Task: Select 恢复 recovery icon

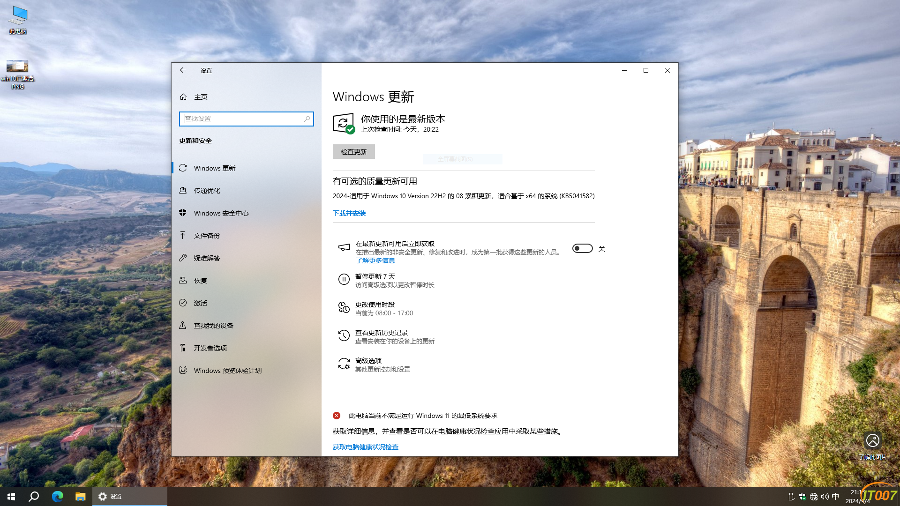Action: pyautogui.click(x=183, y=281)
